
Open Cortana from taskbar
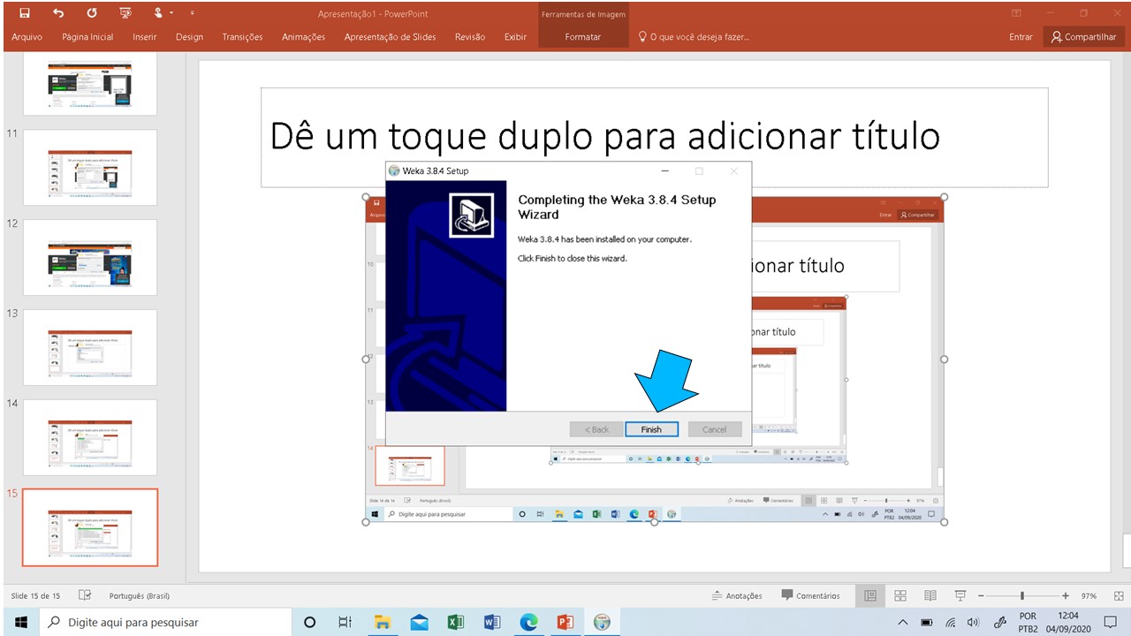tap(309, 622)
